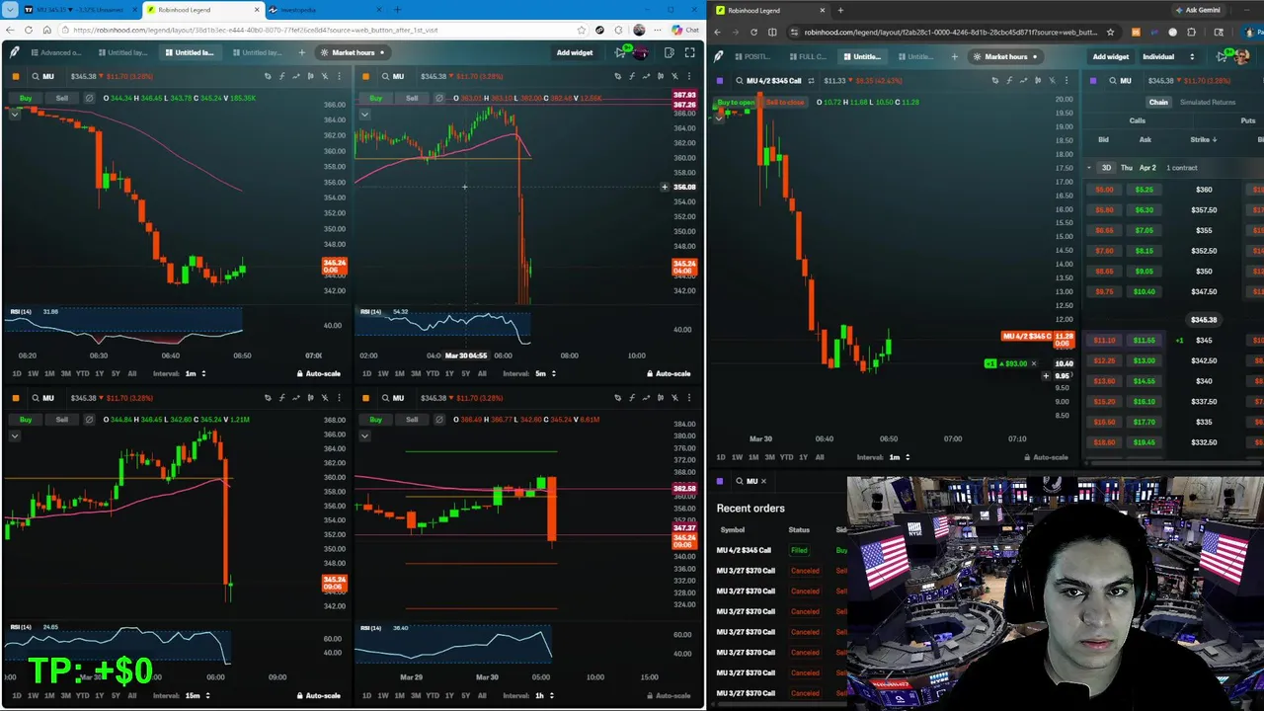Click the fullscreen icon in the left Robinhood window
The image size is (1264, 711).
(690, 52)
